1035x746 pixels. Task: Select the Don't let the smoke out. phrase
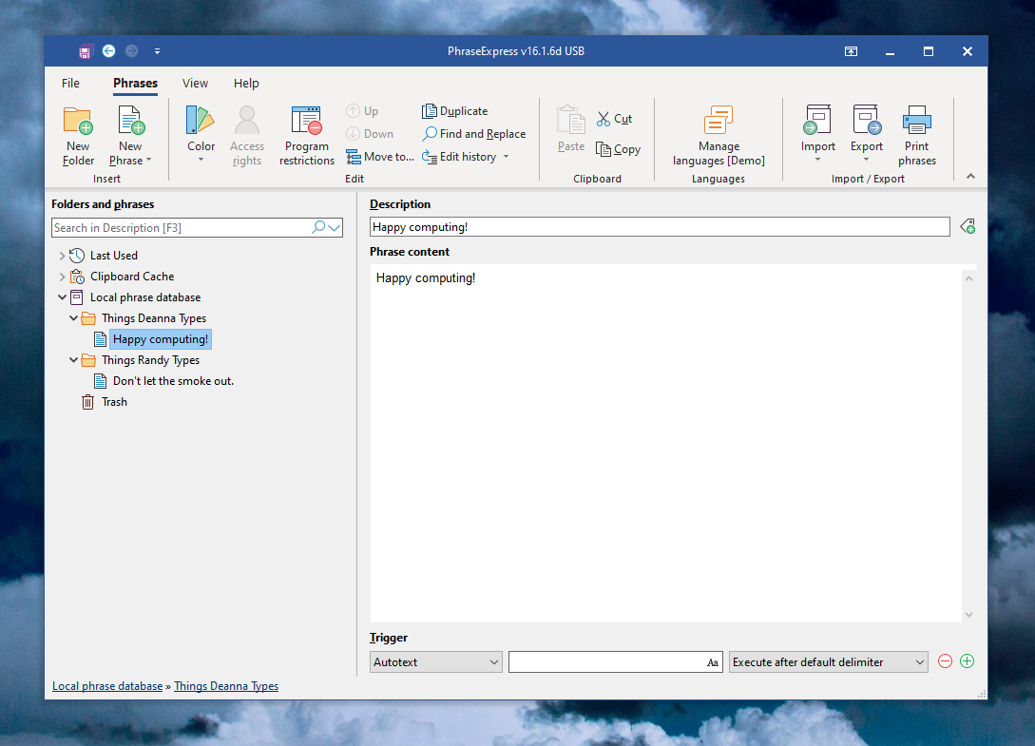(x=173, y=381)
